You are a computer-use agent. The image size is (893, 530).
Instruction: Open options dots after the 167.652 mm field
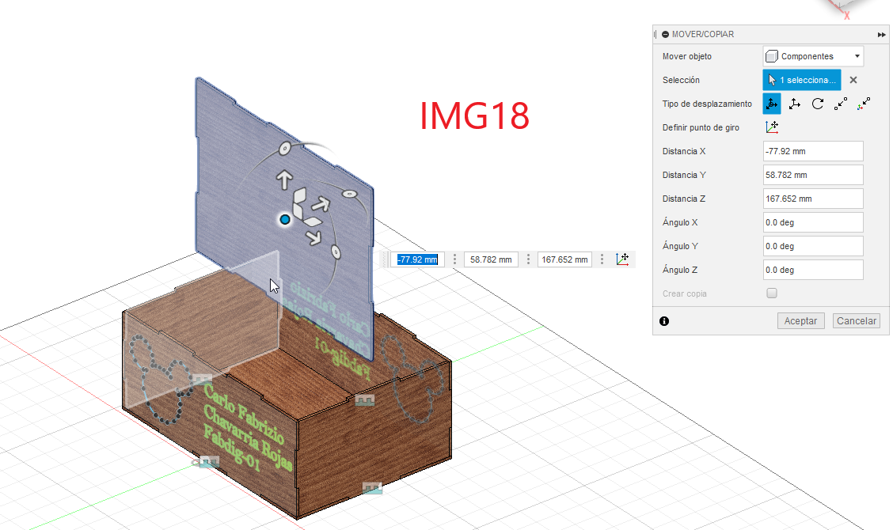[602, 259]
